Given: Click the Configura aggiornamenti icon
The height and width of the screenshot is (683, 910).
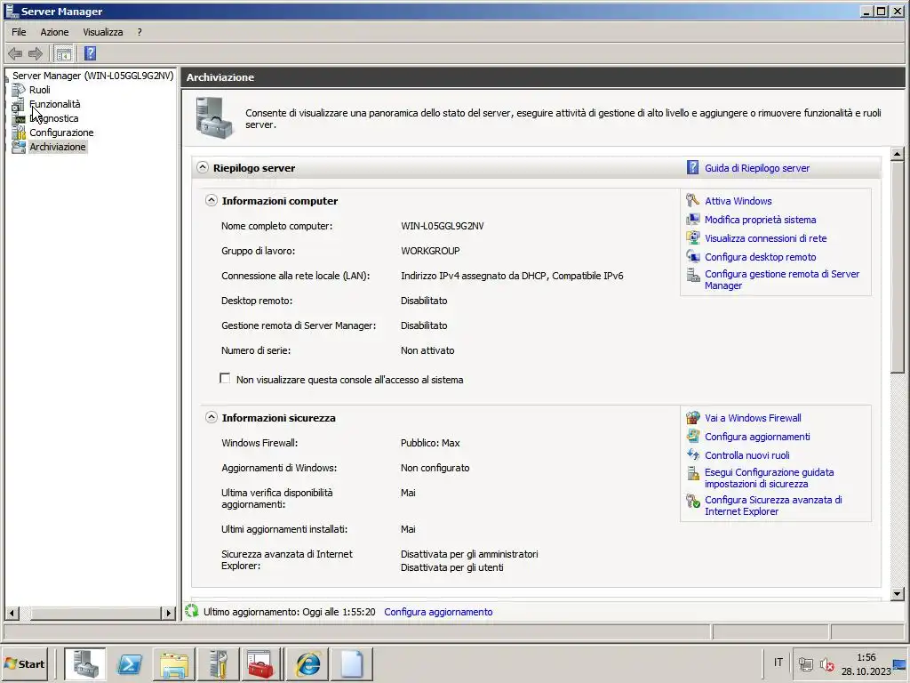Looking at the screenshot, I should click(x=692, y=436).
